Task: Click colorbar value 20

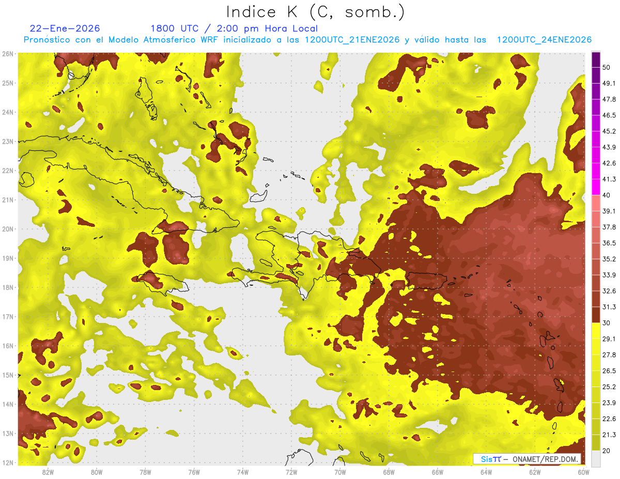Action: click(607, 451)
